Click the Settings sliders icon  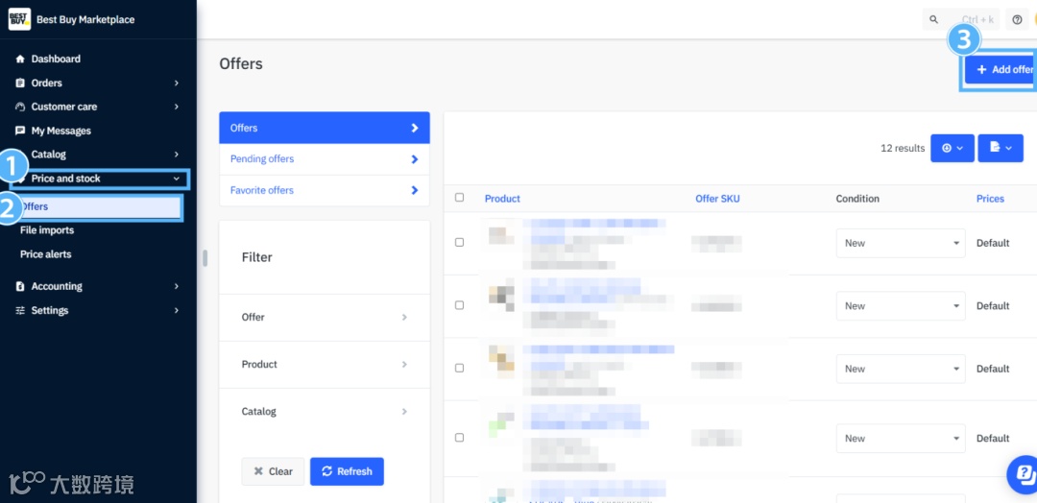pos(20,310)
